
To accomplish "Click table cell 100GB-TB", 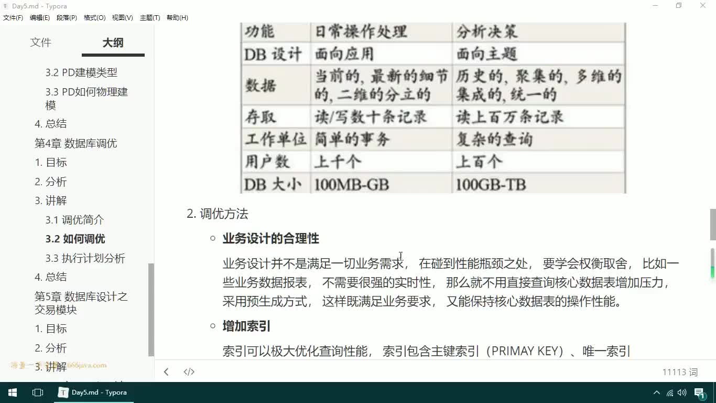I will 539,184.
